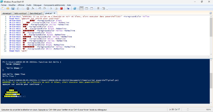213x112 pixels.
Task: Toggle Show script pane maximized layout
Action: coord(92,8)
